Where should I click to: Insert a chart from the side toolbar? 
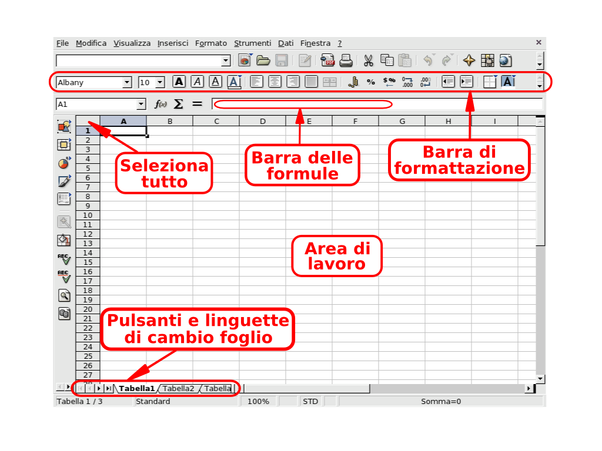pos(64,163)
